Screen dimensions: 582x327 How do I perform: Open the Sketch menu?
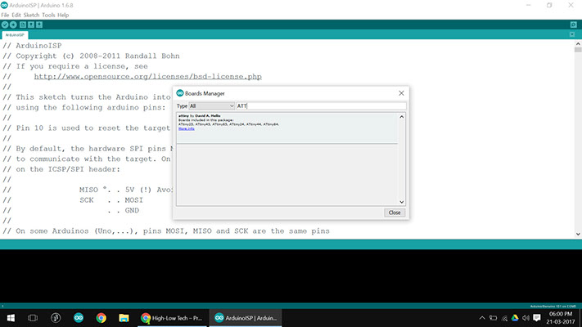[x=31, y=16]
